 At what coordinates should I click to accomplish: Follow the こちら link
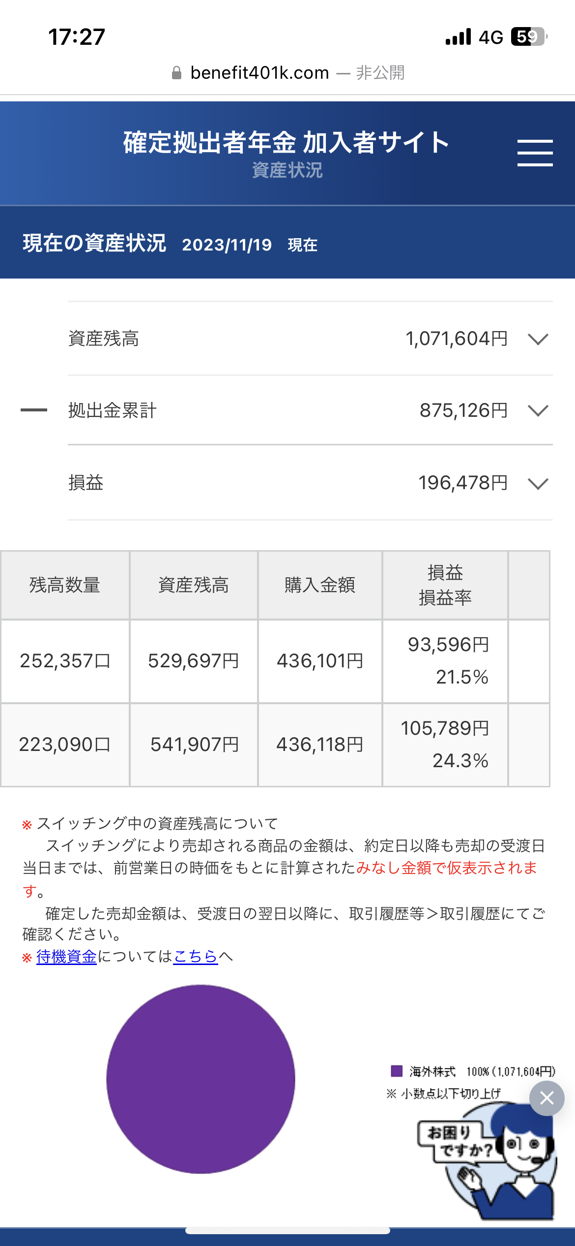(x=196, y=957)
